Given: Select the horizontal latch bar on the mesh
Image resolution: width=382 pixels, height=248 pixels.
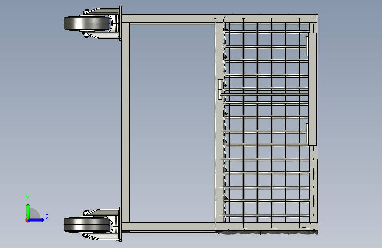Looking at the screenshot, I should [264, 94].
